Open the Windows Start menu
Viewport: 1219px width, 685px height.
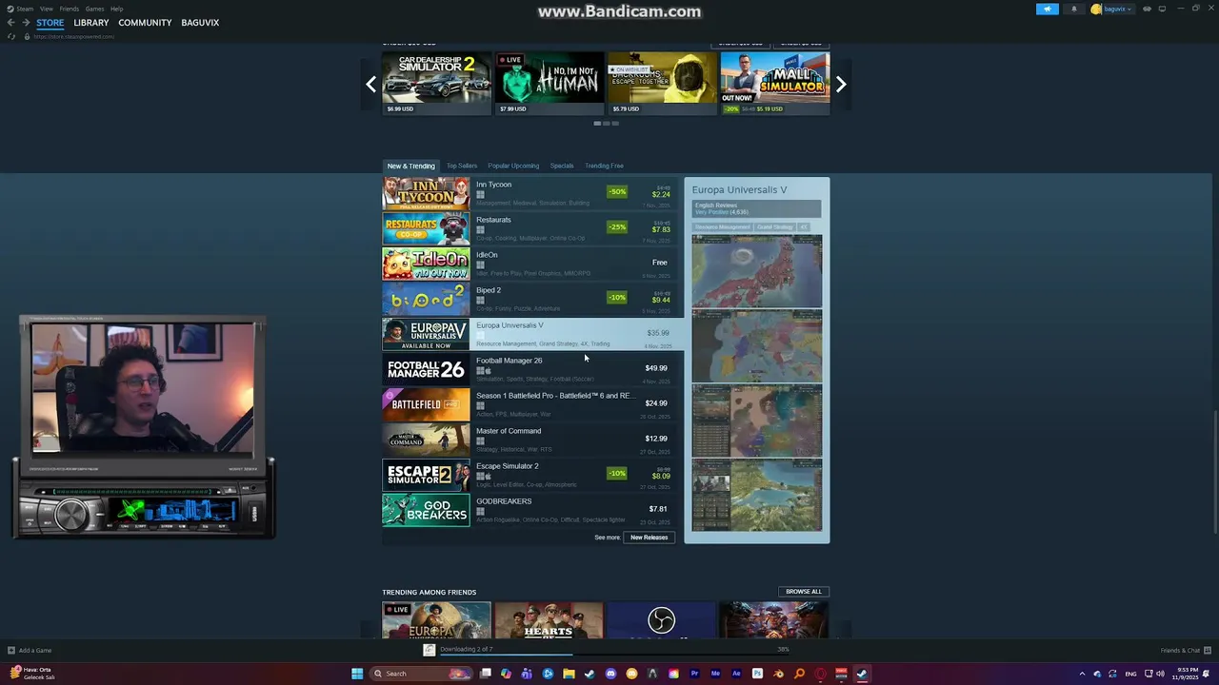pos(357,674)
